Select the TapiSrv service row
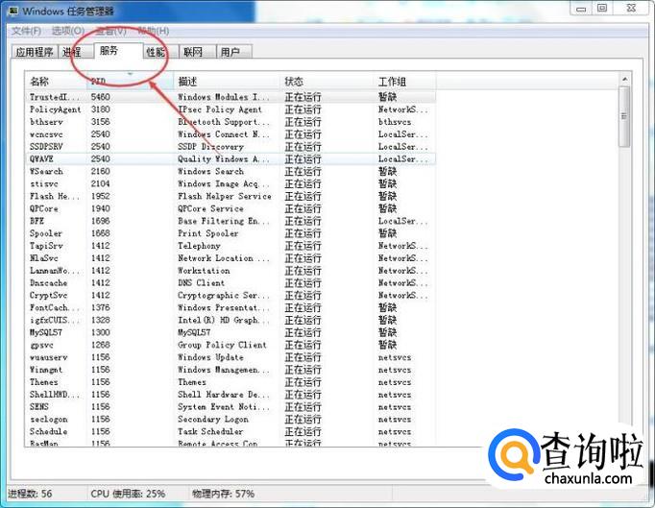 pos(230,246)
